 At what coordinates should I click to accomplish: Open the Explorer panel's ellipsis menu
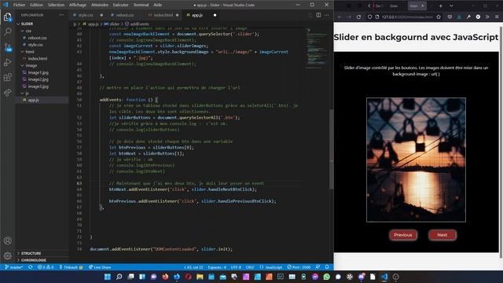point(61,15)
